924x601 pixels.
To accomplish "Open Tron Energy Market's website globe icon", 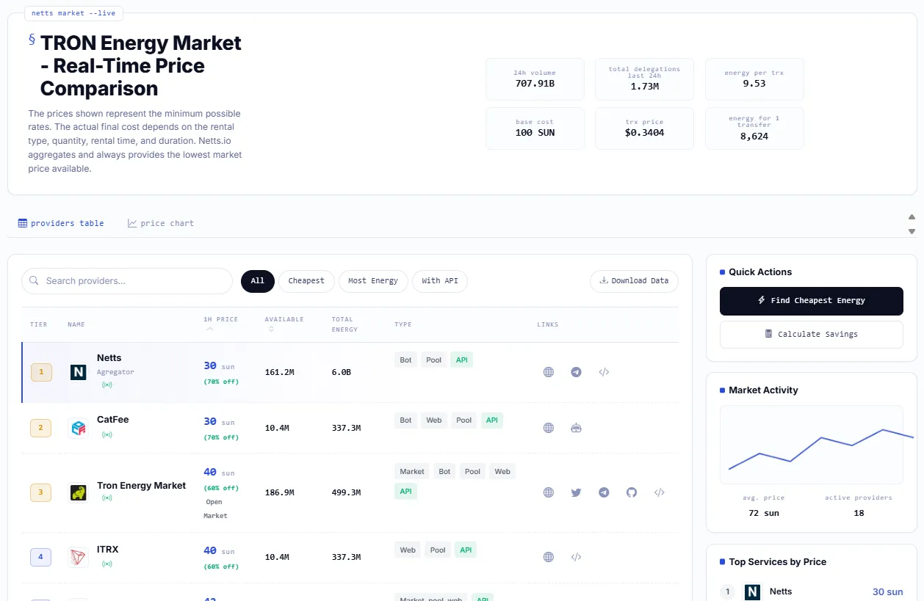I will point(548,492).
